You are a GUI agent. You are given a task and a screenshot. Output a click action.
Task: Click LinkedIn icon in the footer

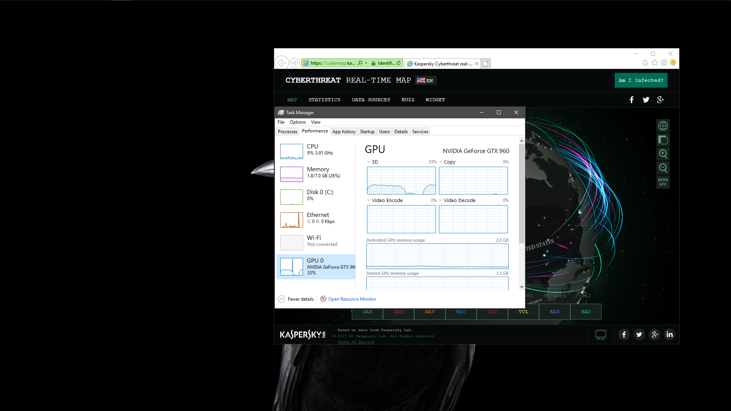(x=669, y=335)
